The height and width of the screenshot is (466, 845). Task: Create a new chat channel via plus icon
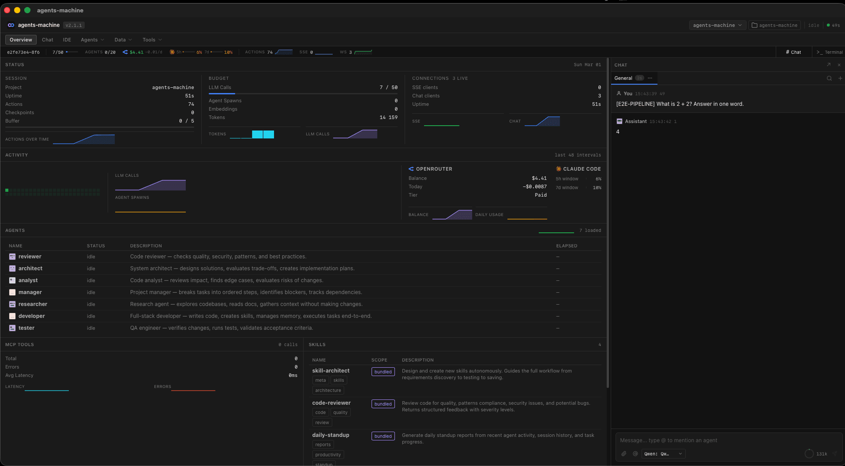pyautogui.click(x=840, y=78)
